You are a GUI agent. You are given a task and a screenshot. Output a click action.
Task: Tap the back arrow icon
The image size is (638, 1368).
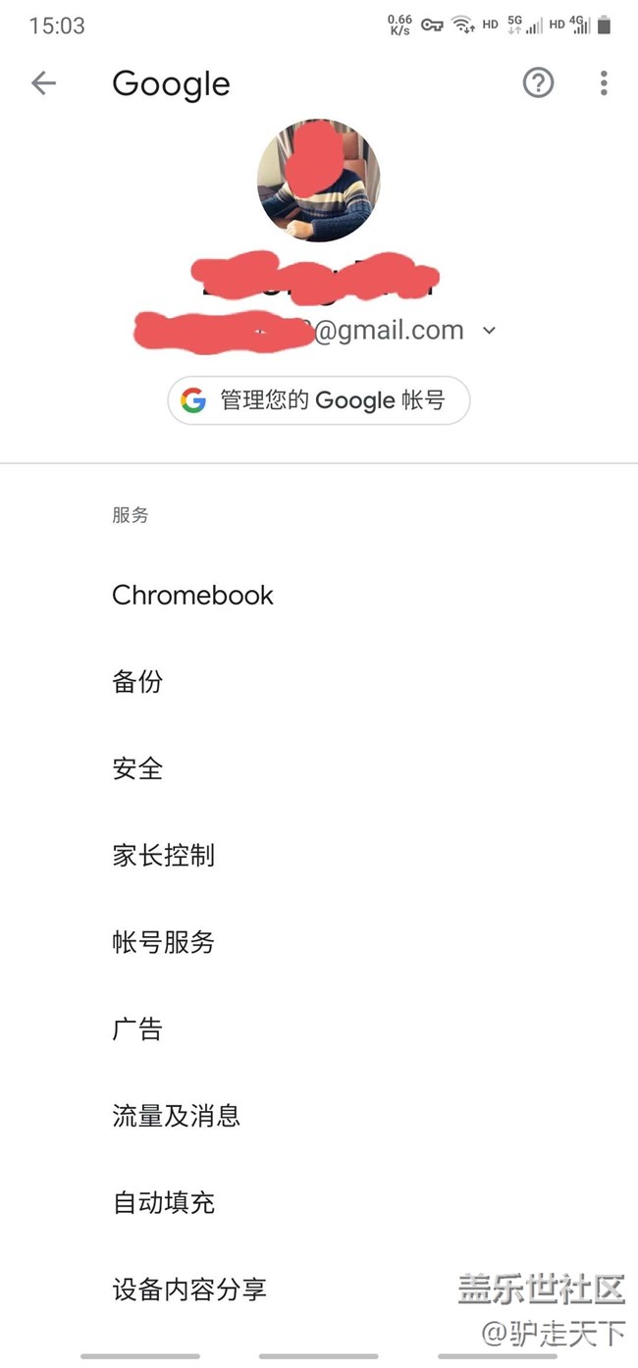(x=43, y=83)
